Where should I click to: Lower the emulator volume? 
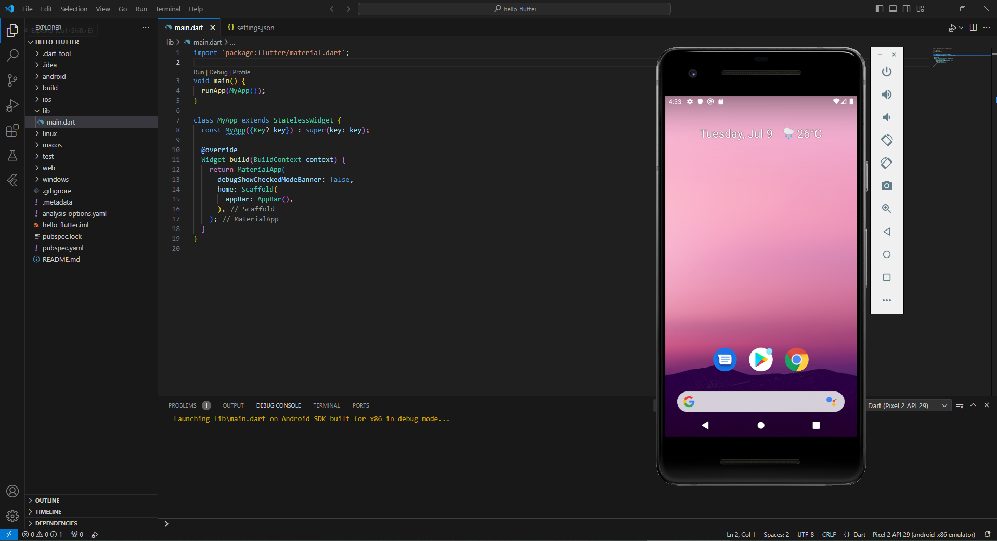(887, 117)
